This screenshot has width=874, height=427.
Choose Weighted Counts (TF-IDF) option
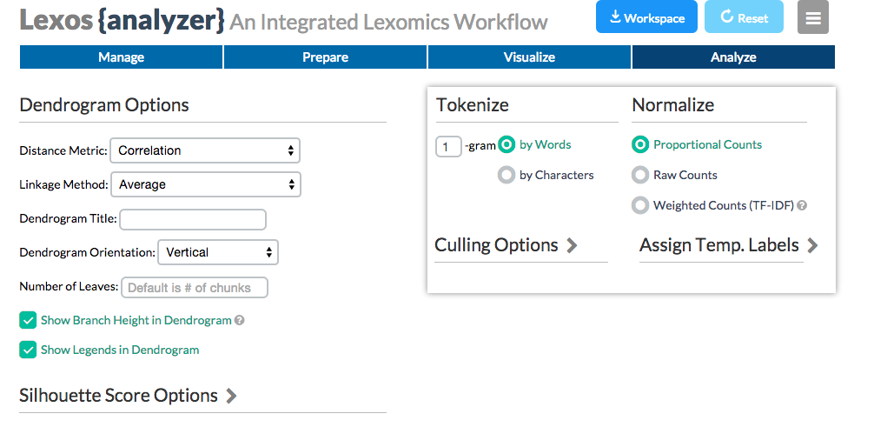click(640, 205)
